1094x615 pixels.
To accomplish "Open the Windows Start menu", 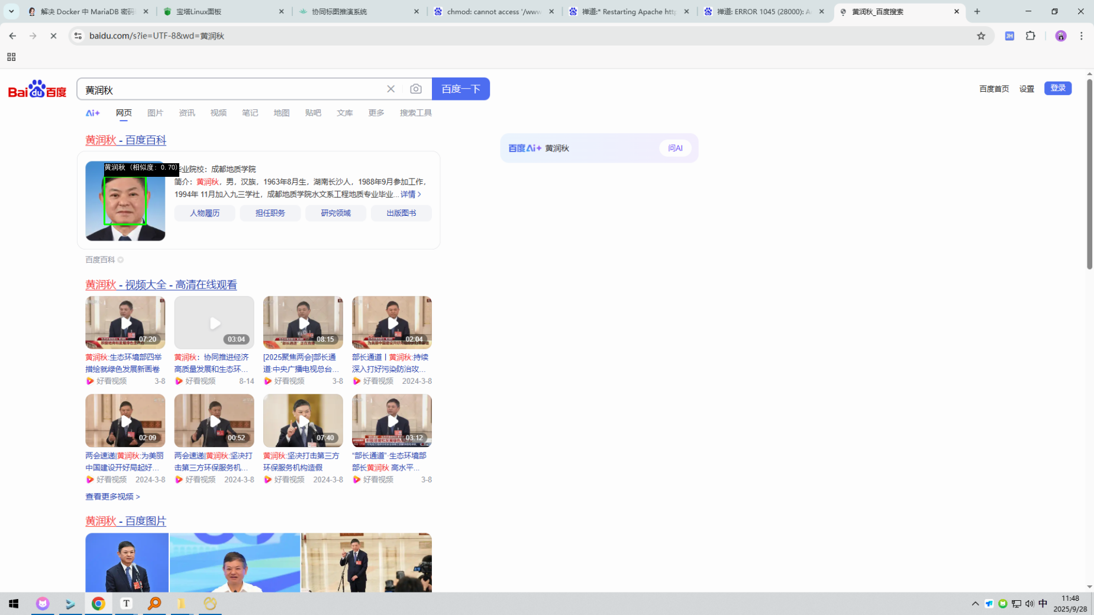I will [x=13, y=603].
